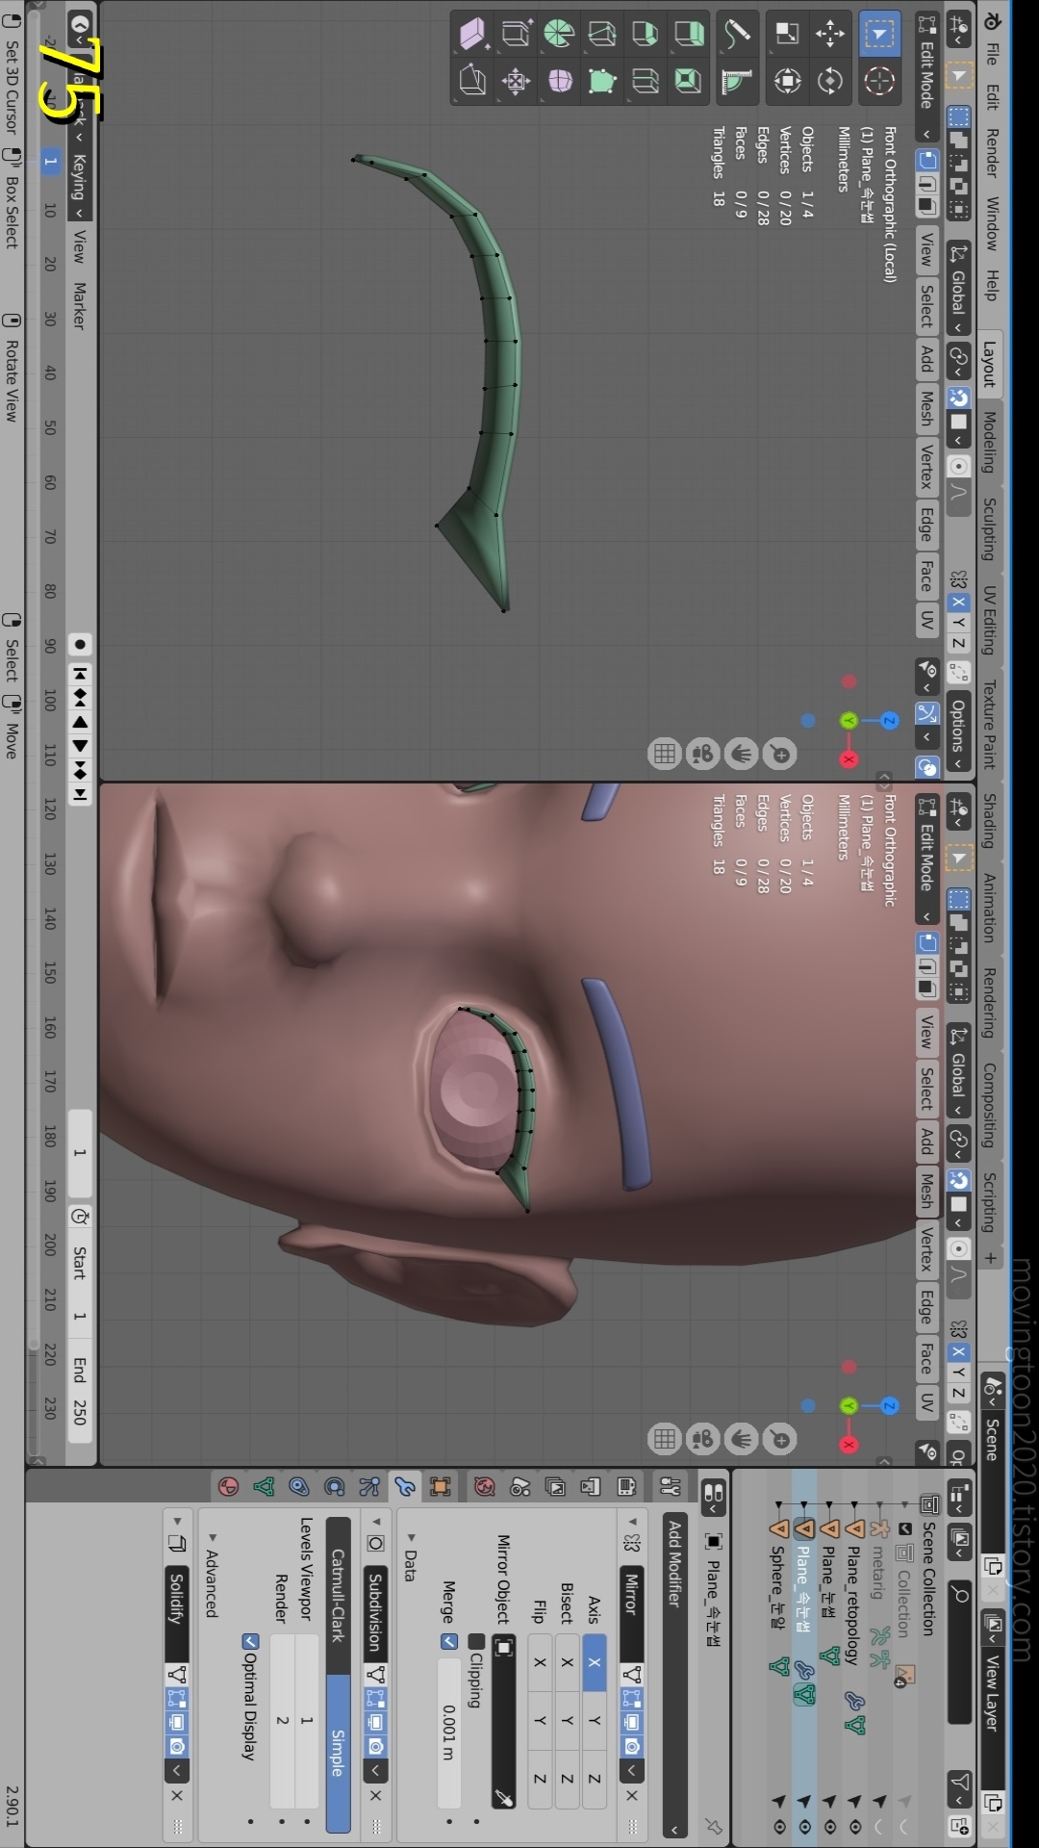Open Global orientation dropdown in local-view viewport
Viewport: 1039px width, 1848px height.
coord(958,289)
